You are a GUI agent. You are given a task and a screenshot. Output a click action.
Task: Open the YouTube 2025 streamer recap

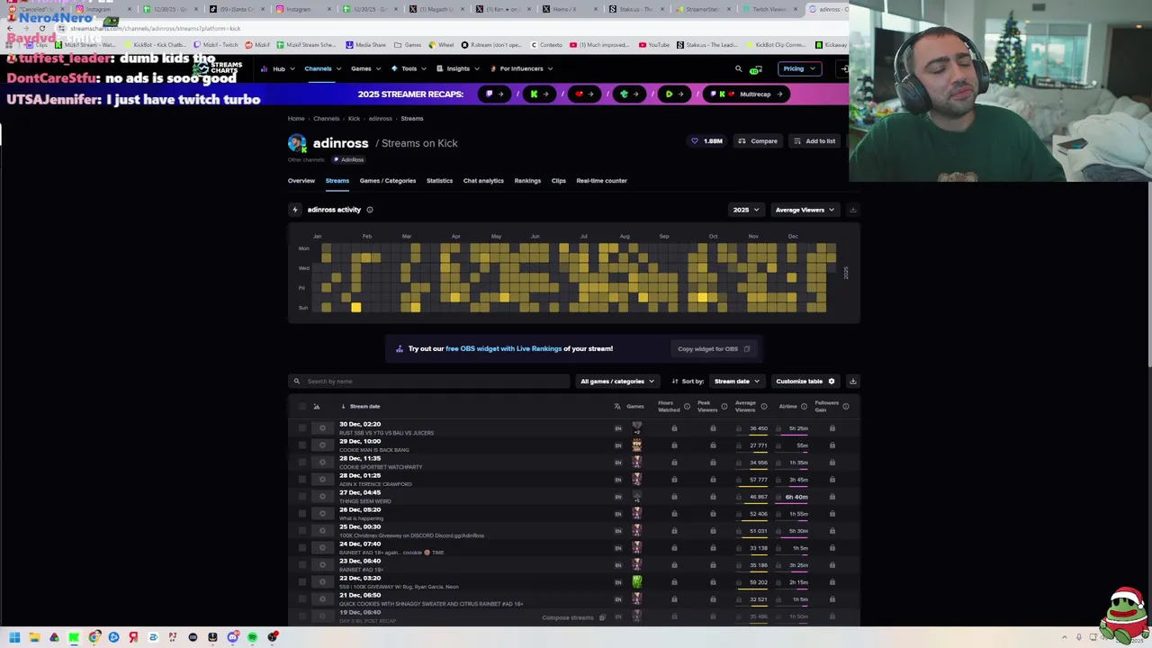coord(583,94)
